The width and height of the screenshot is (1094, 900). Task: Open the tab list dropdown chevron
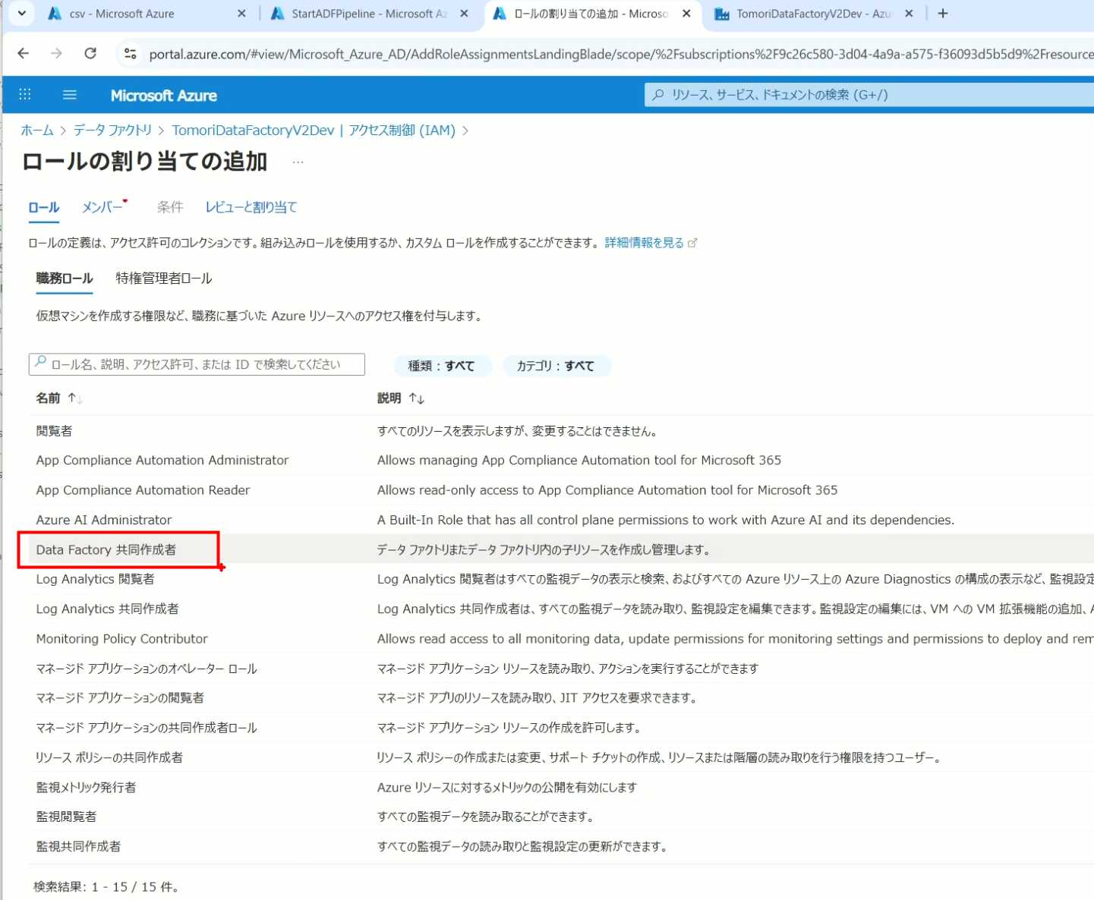pyautogui.click(x=21, y=14)
